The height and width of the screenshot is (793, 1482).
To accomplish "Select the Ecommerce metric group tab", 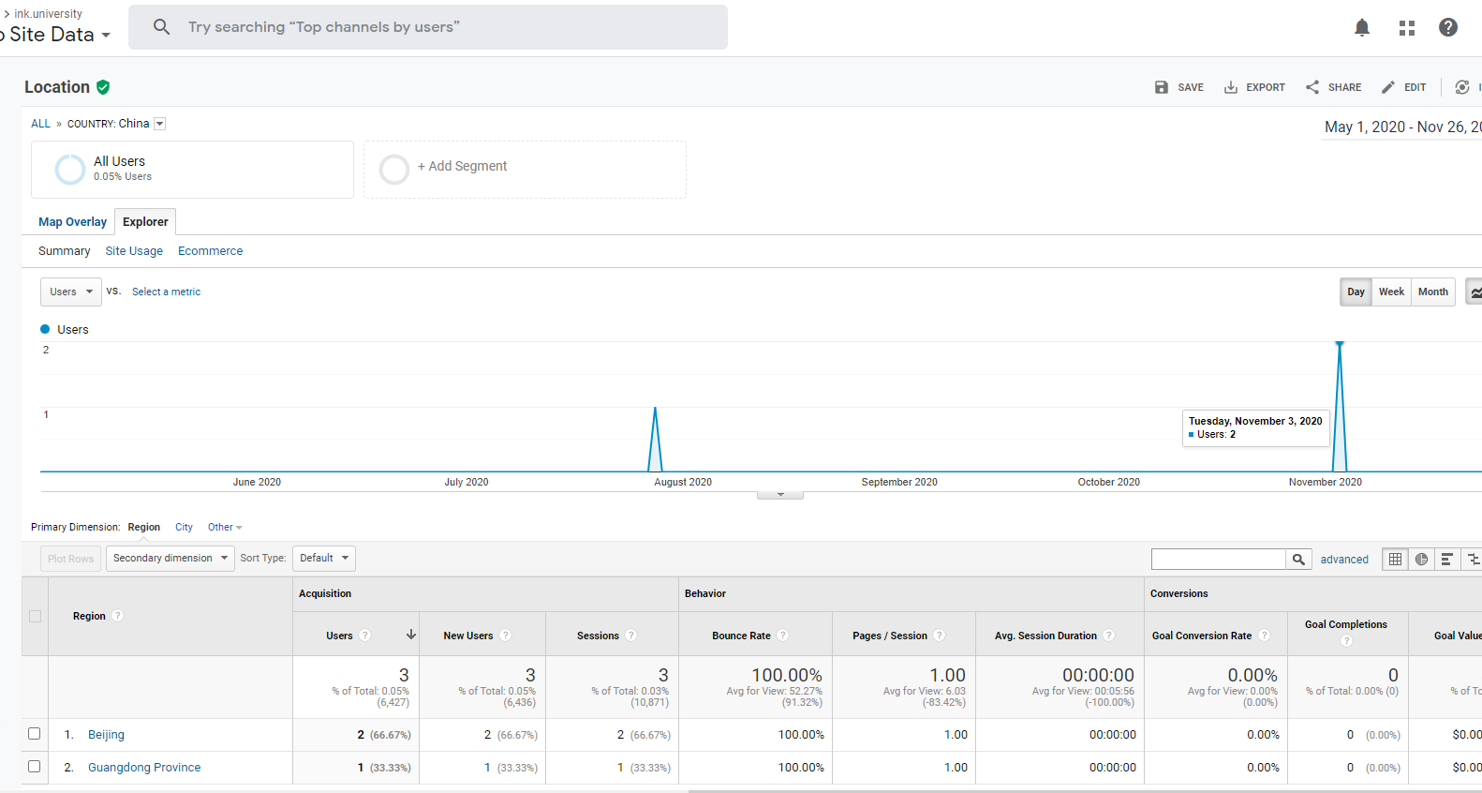I will coord(210,251).
